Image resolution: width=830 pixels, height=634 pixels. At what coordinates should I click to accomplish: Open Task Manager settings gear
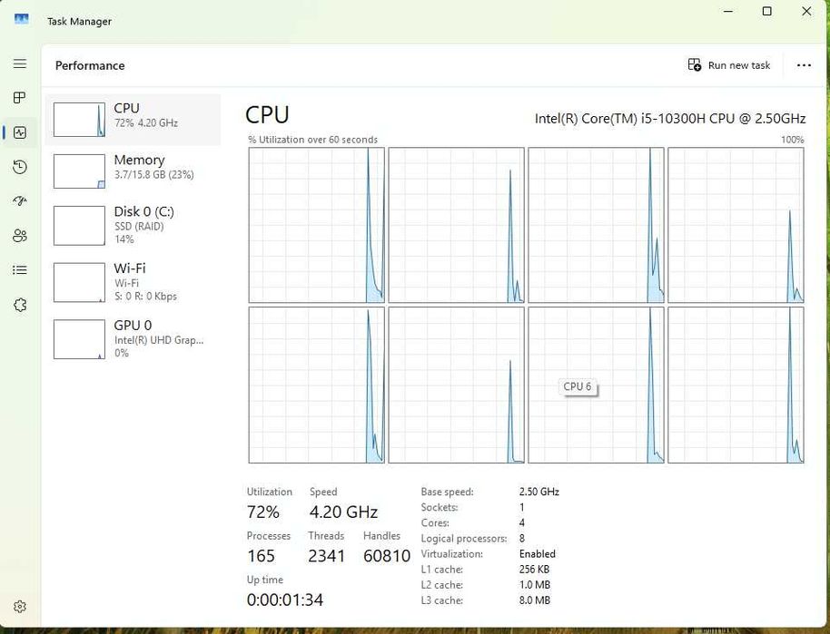pyautogui.click(x=20, y=607)
